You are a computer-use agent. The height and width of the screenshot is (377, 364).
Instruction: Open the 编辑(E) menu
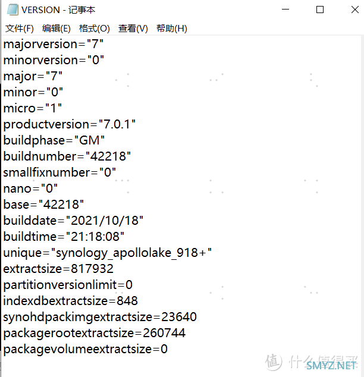pos(57,29)
